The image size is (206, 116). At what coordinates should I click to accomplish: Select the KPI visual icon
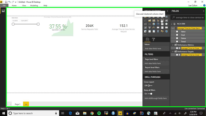(x=166, y=28)
